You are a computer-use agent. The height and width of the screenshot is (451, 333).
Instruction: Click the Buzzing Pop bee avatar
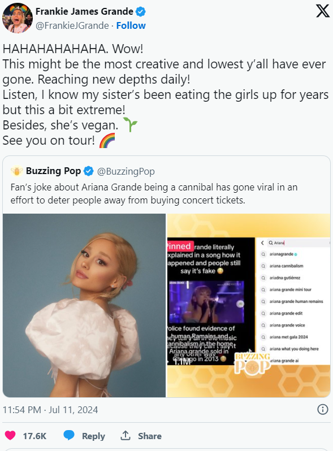click(x=17, y=171)
